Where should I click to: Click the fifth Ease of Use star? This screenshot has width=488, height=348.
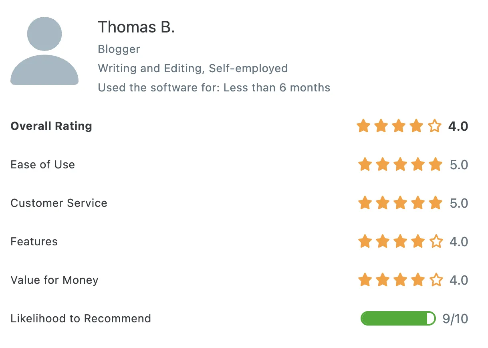pos(436,165)
